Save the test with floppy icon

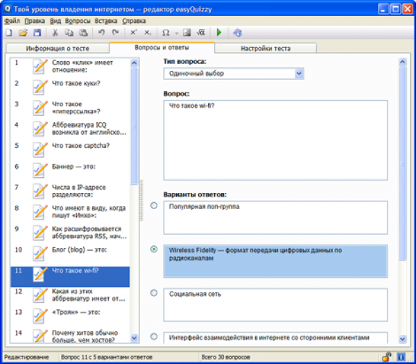point(37,33)
